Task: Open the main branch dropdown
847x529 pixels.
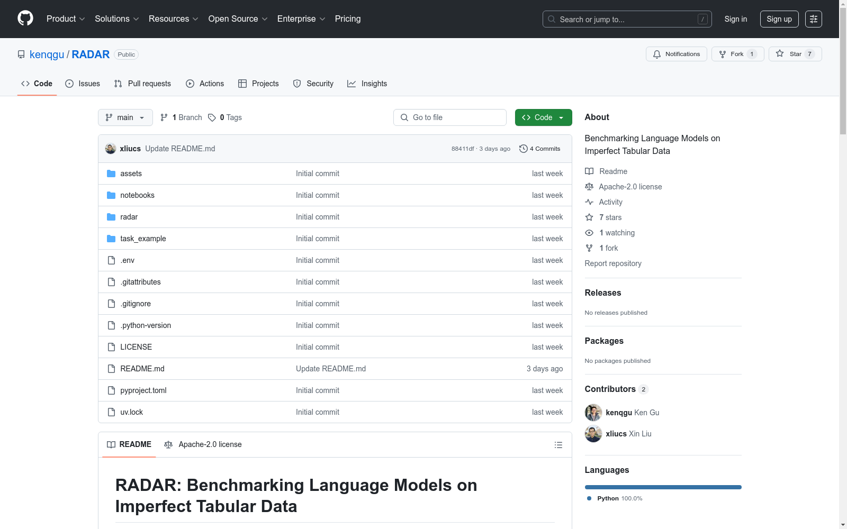Action: coord(125,117)
